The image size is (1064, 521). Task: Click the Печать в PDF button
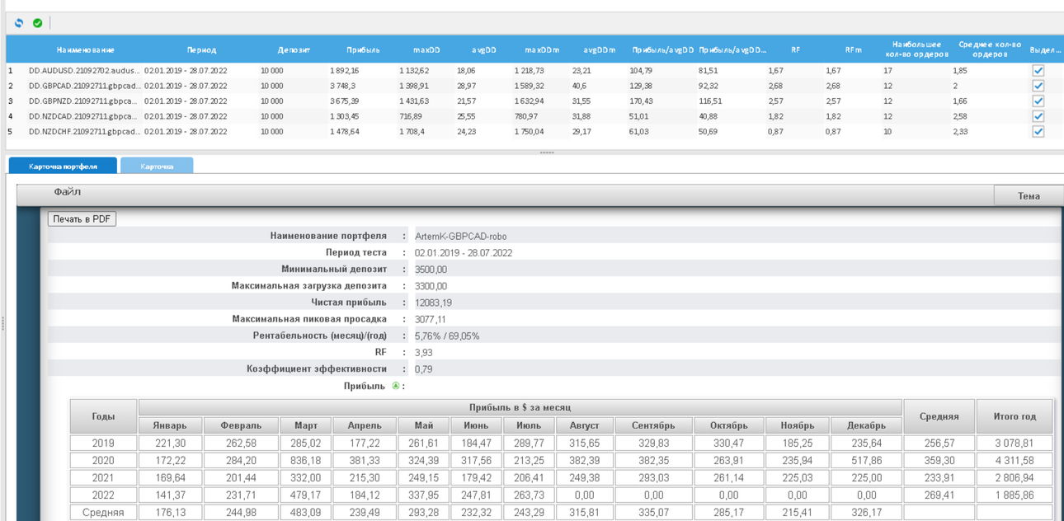(x=82, y=219)
